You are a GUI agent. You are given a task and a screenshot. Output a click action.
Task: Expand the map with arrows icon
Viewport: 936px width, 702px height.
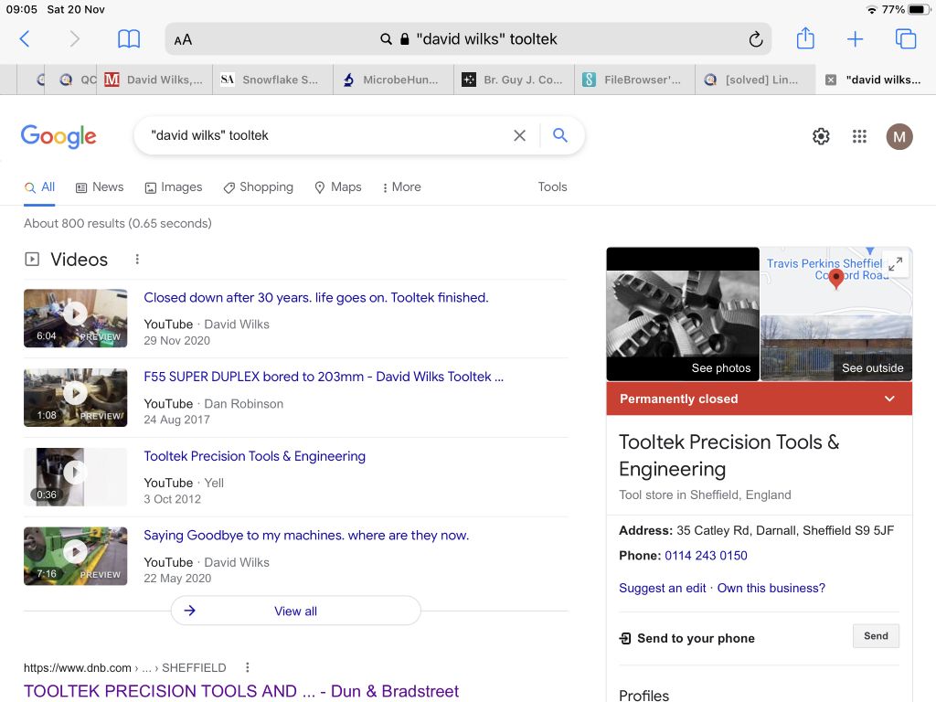click(x=895, y=264)
